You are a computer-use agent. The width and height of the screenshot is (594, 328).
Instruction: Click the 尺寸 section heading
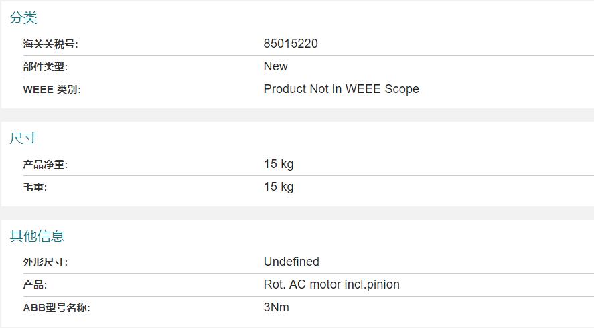pos(23,139)
